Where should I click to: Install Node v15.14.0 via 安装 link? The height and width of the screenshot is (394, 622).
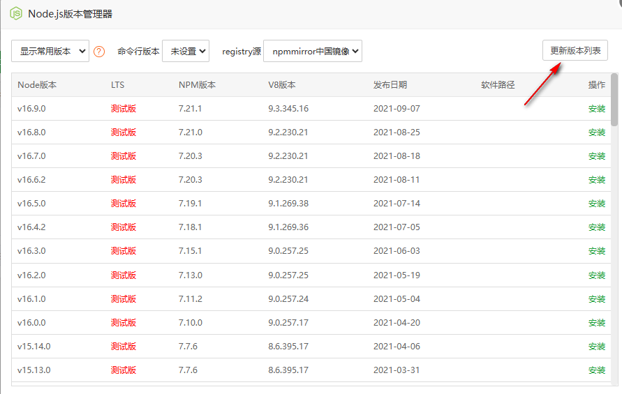pyautogui.click(x=597, y=347)
